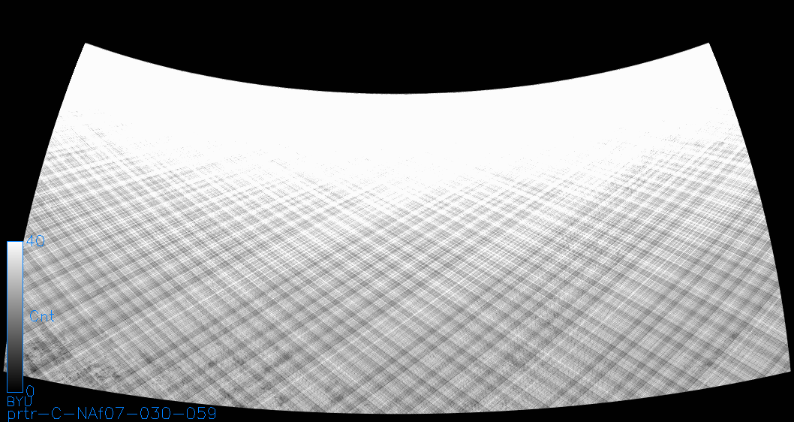The image size is (794, 422).
Task: Click the "40" maximum scale label
Action: pyautogui.click(x=36, y=241)
